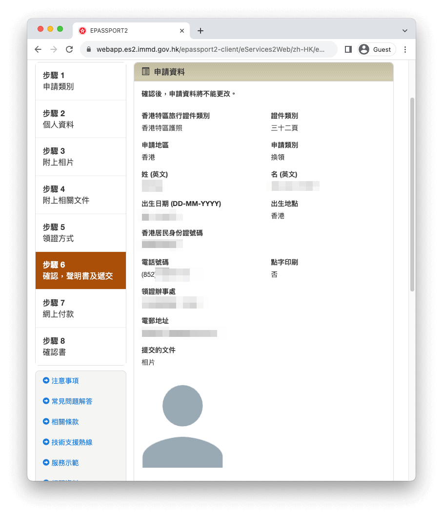Click the arrow icon beside 注意事項
The image size is (443, 517).
46,380
